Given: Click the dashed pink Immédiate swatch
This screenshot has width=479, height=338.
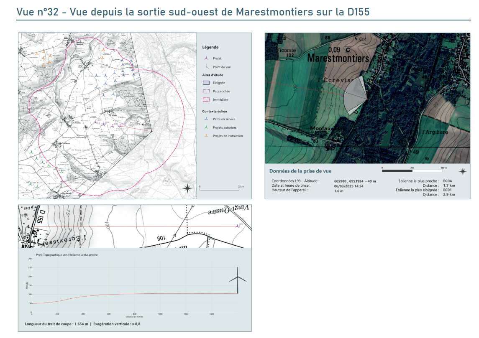Looking at the screenshot, I should point(206,99).
